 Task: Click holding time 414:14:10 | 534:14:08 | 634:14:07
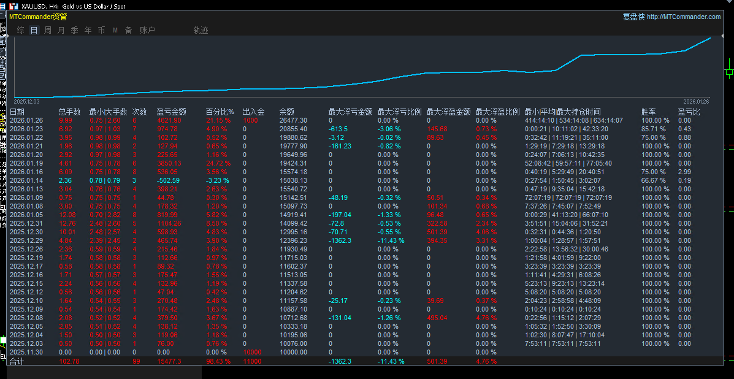[x=574, y=120]
